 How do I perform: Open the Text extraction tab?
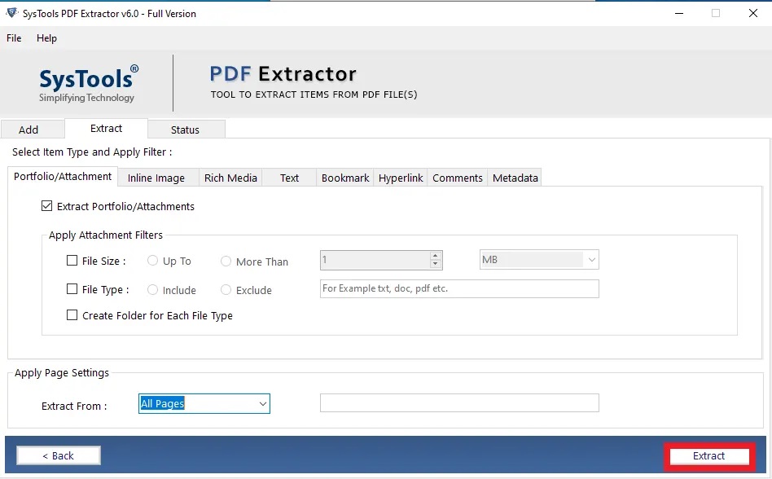288,177
